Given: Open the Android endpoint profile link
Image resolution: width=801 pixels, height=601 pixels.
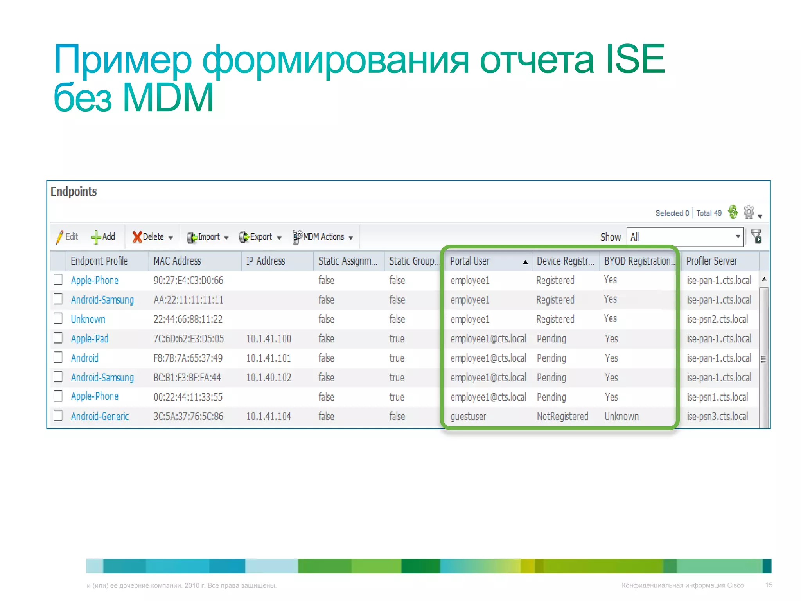Looking at the screenshot, I should (84, 358).
